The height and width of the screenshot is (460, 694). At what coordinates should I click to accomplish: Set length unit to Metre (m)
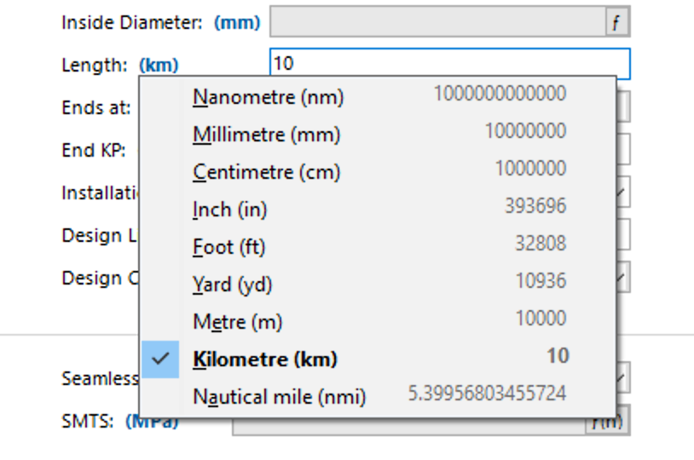pos(237,322)
